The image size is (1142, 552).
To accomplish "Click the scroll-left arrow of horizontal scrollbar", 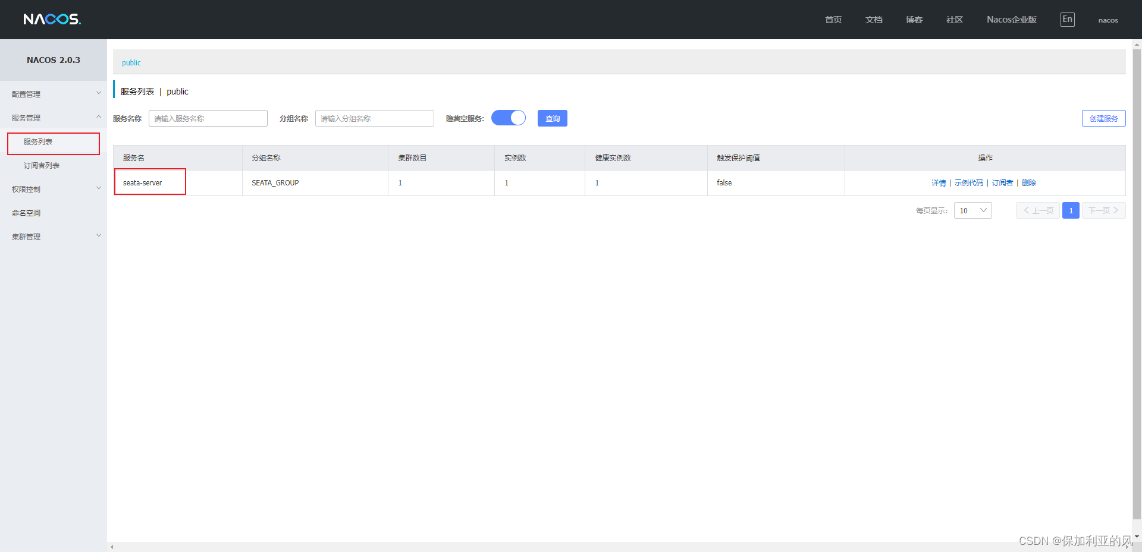I will tap(112, 547).
